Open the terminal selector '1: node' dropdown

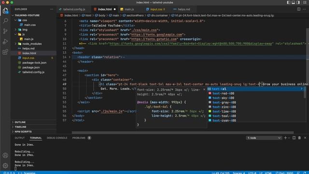[264, 138]
